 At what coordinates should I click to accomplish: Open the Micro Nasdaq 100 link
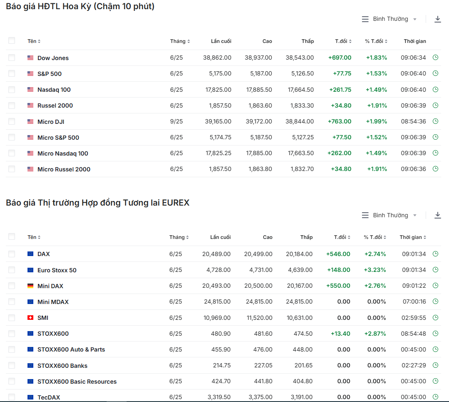[63, 153]
